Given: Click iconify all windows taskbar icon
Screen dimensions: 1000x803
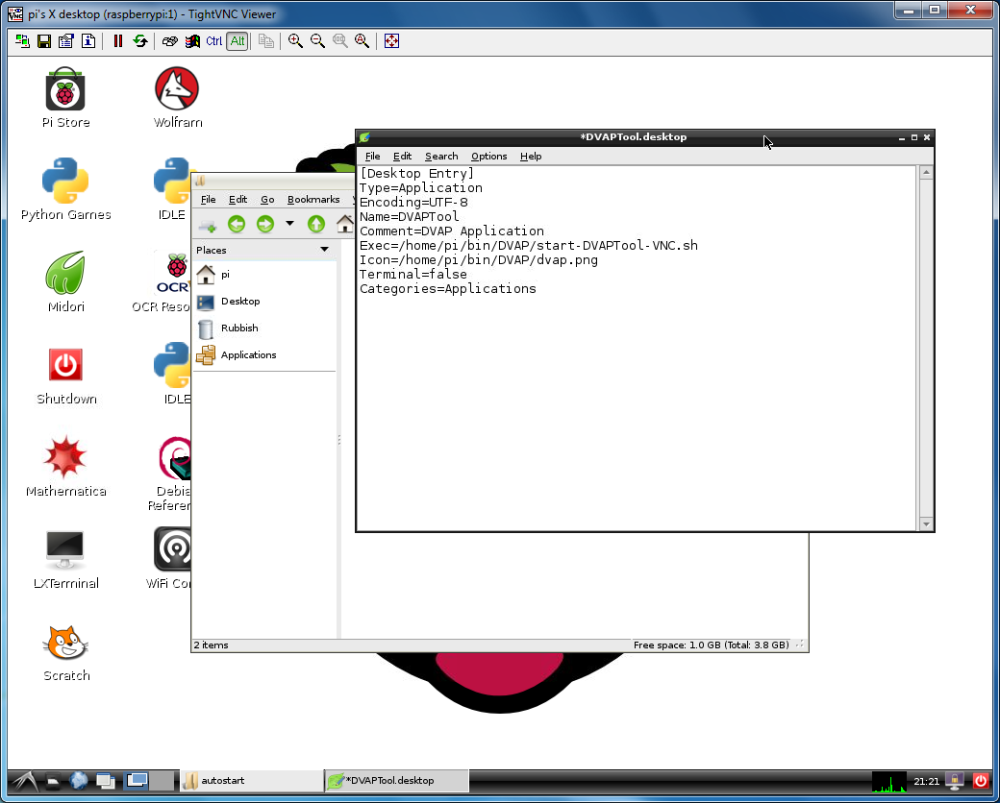Looking at the screenshot, I should pos(105,781).
